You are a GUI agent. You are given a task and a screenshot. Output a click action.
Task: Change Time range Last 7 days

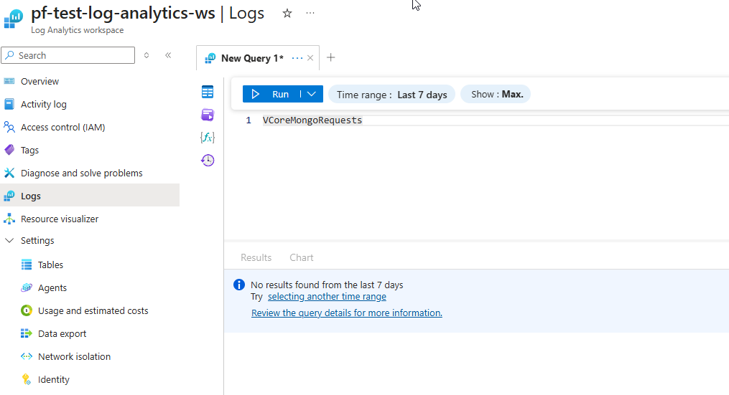pyautogui.click(x=391, y=95)
